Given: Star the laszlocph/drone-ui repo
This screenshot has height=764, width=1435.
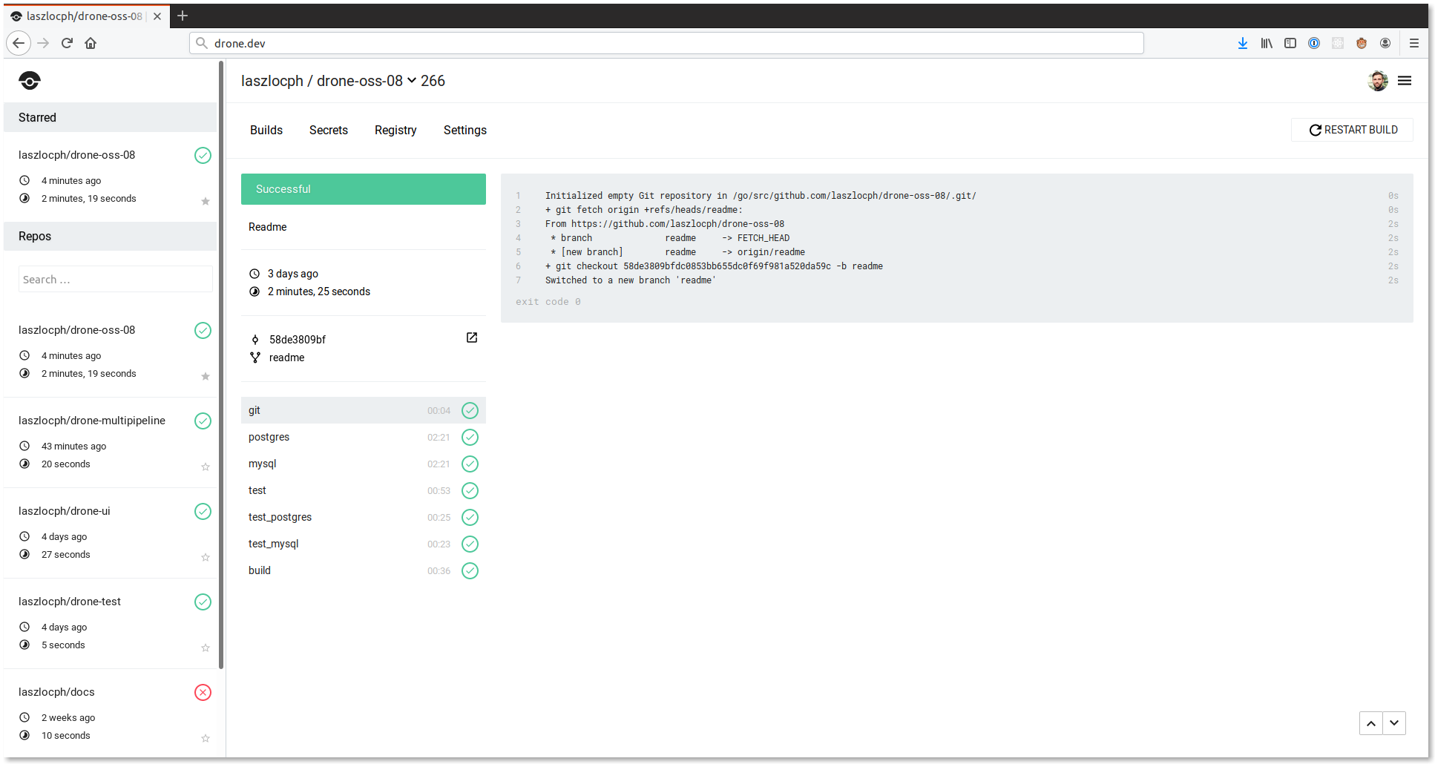Looking at the screenshot, I should pyautogui.click(x=206, y=557).
